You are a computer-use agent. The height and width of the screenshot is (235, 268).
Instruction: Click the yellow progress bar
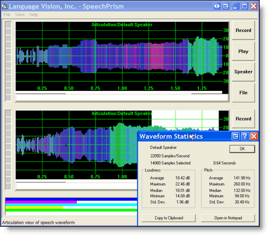[34, 207]
